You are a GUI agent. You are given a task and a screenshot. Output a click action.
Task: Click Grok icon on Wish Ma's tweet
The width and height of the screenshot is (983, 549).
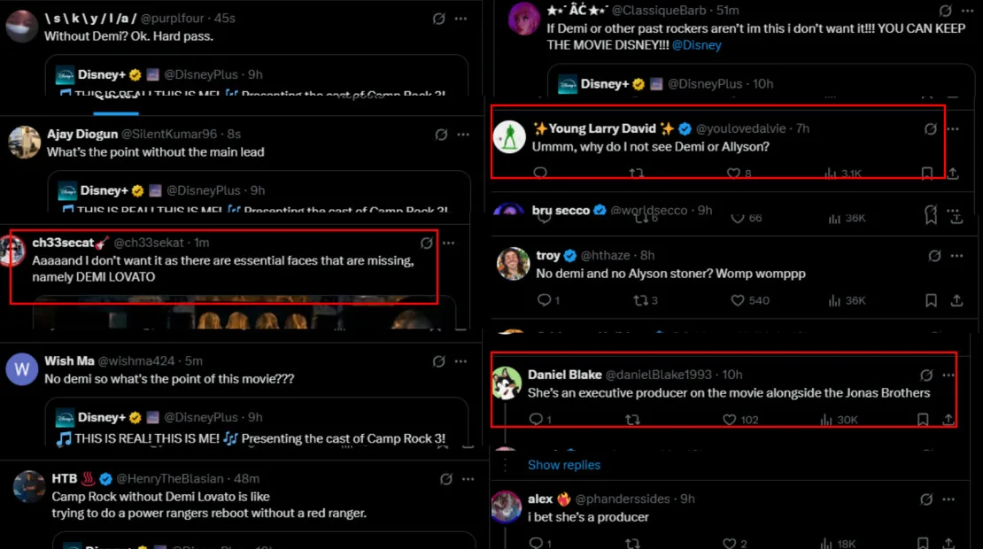tap(438, 361)
